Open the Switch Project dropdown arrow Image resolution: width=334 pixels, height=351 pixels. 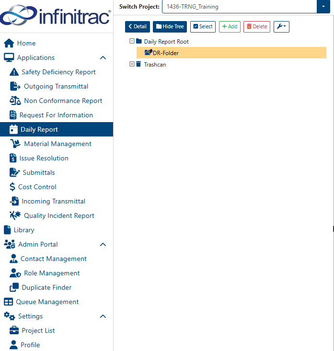[323, 7]
